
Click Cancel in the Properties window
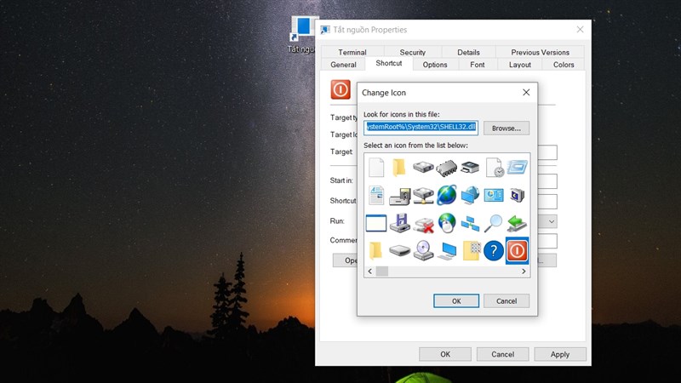(502, 354)
